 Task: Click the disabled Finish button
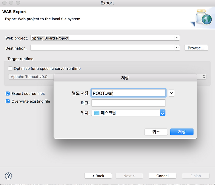point(196,176)
